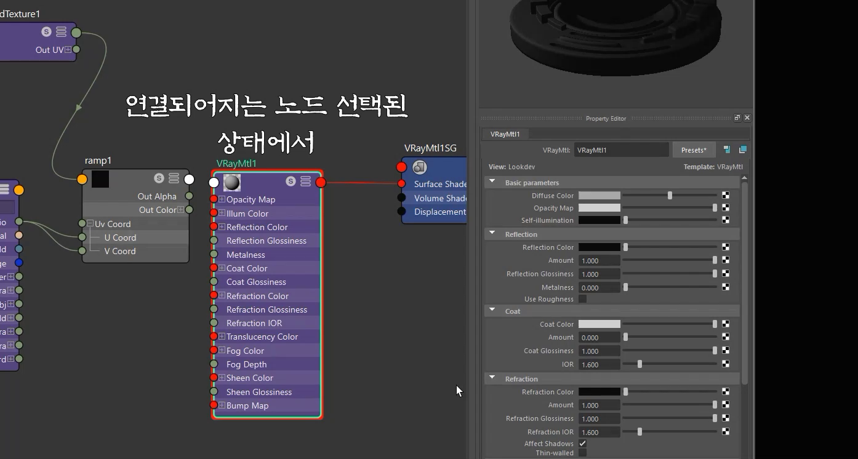Click the Coat Color white swatch
858x459 pixels.
pos(599,324)
